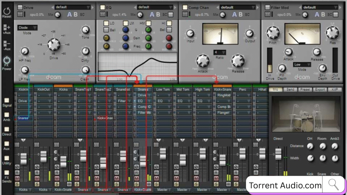
Task: Enable the LO band checkbox in EQ
Action: (106, 23)
